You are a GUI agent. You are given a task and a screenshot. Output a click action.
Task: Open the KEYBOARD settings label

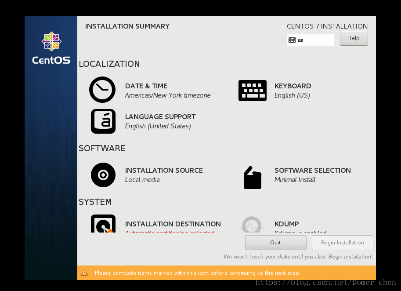pos(293,86)
